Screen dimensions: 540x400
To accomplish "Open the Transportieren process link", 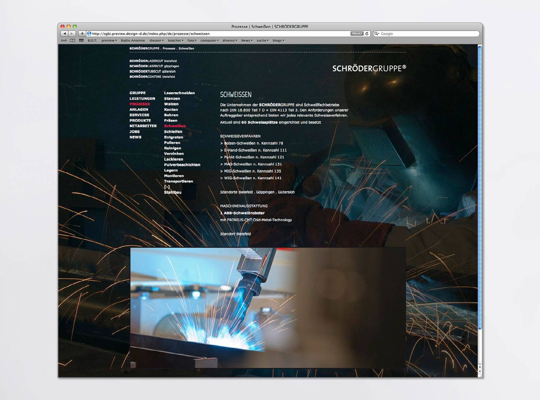I will 179,181.
